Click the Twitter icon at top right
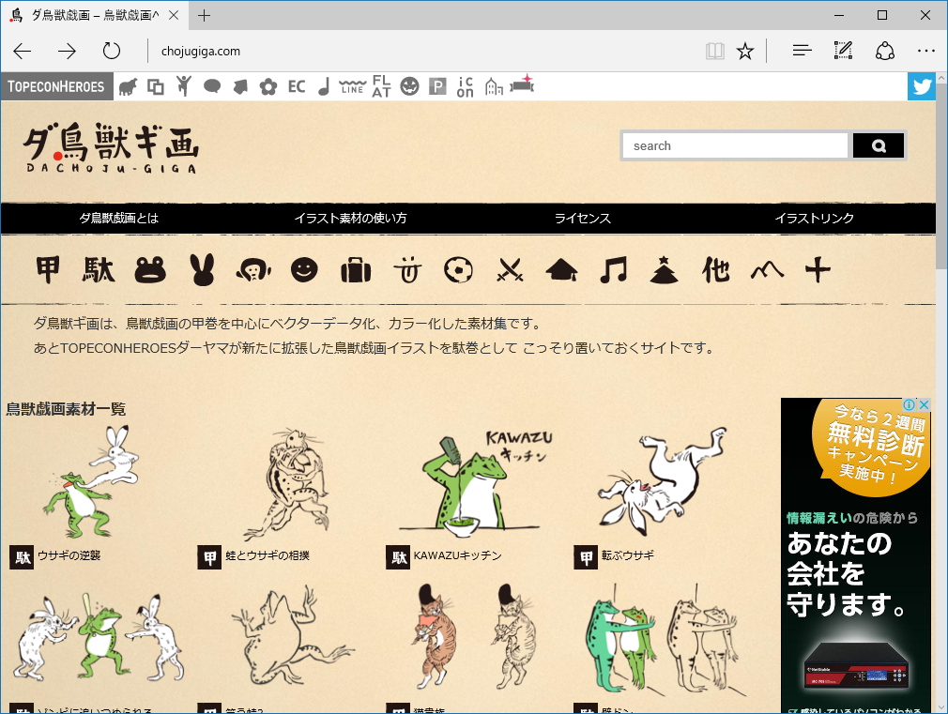The image size is (948, 714). click(x=921, y=85)
